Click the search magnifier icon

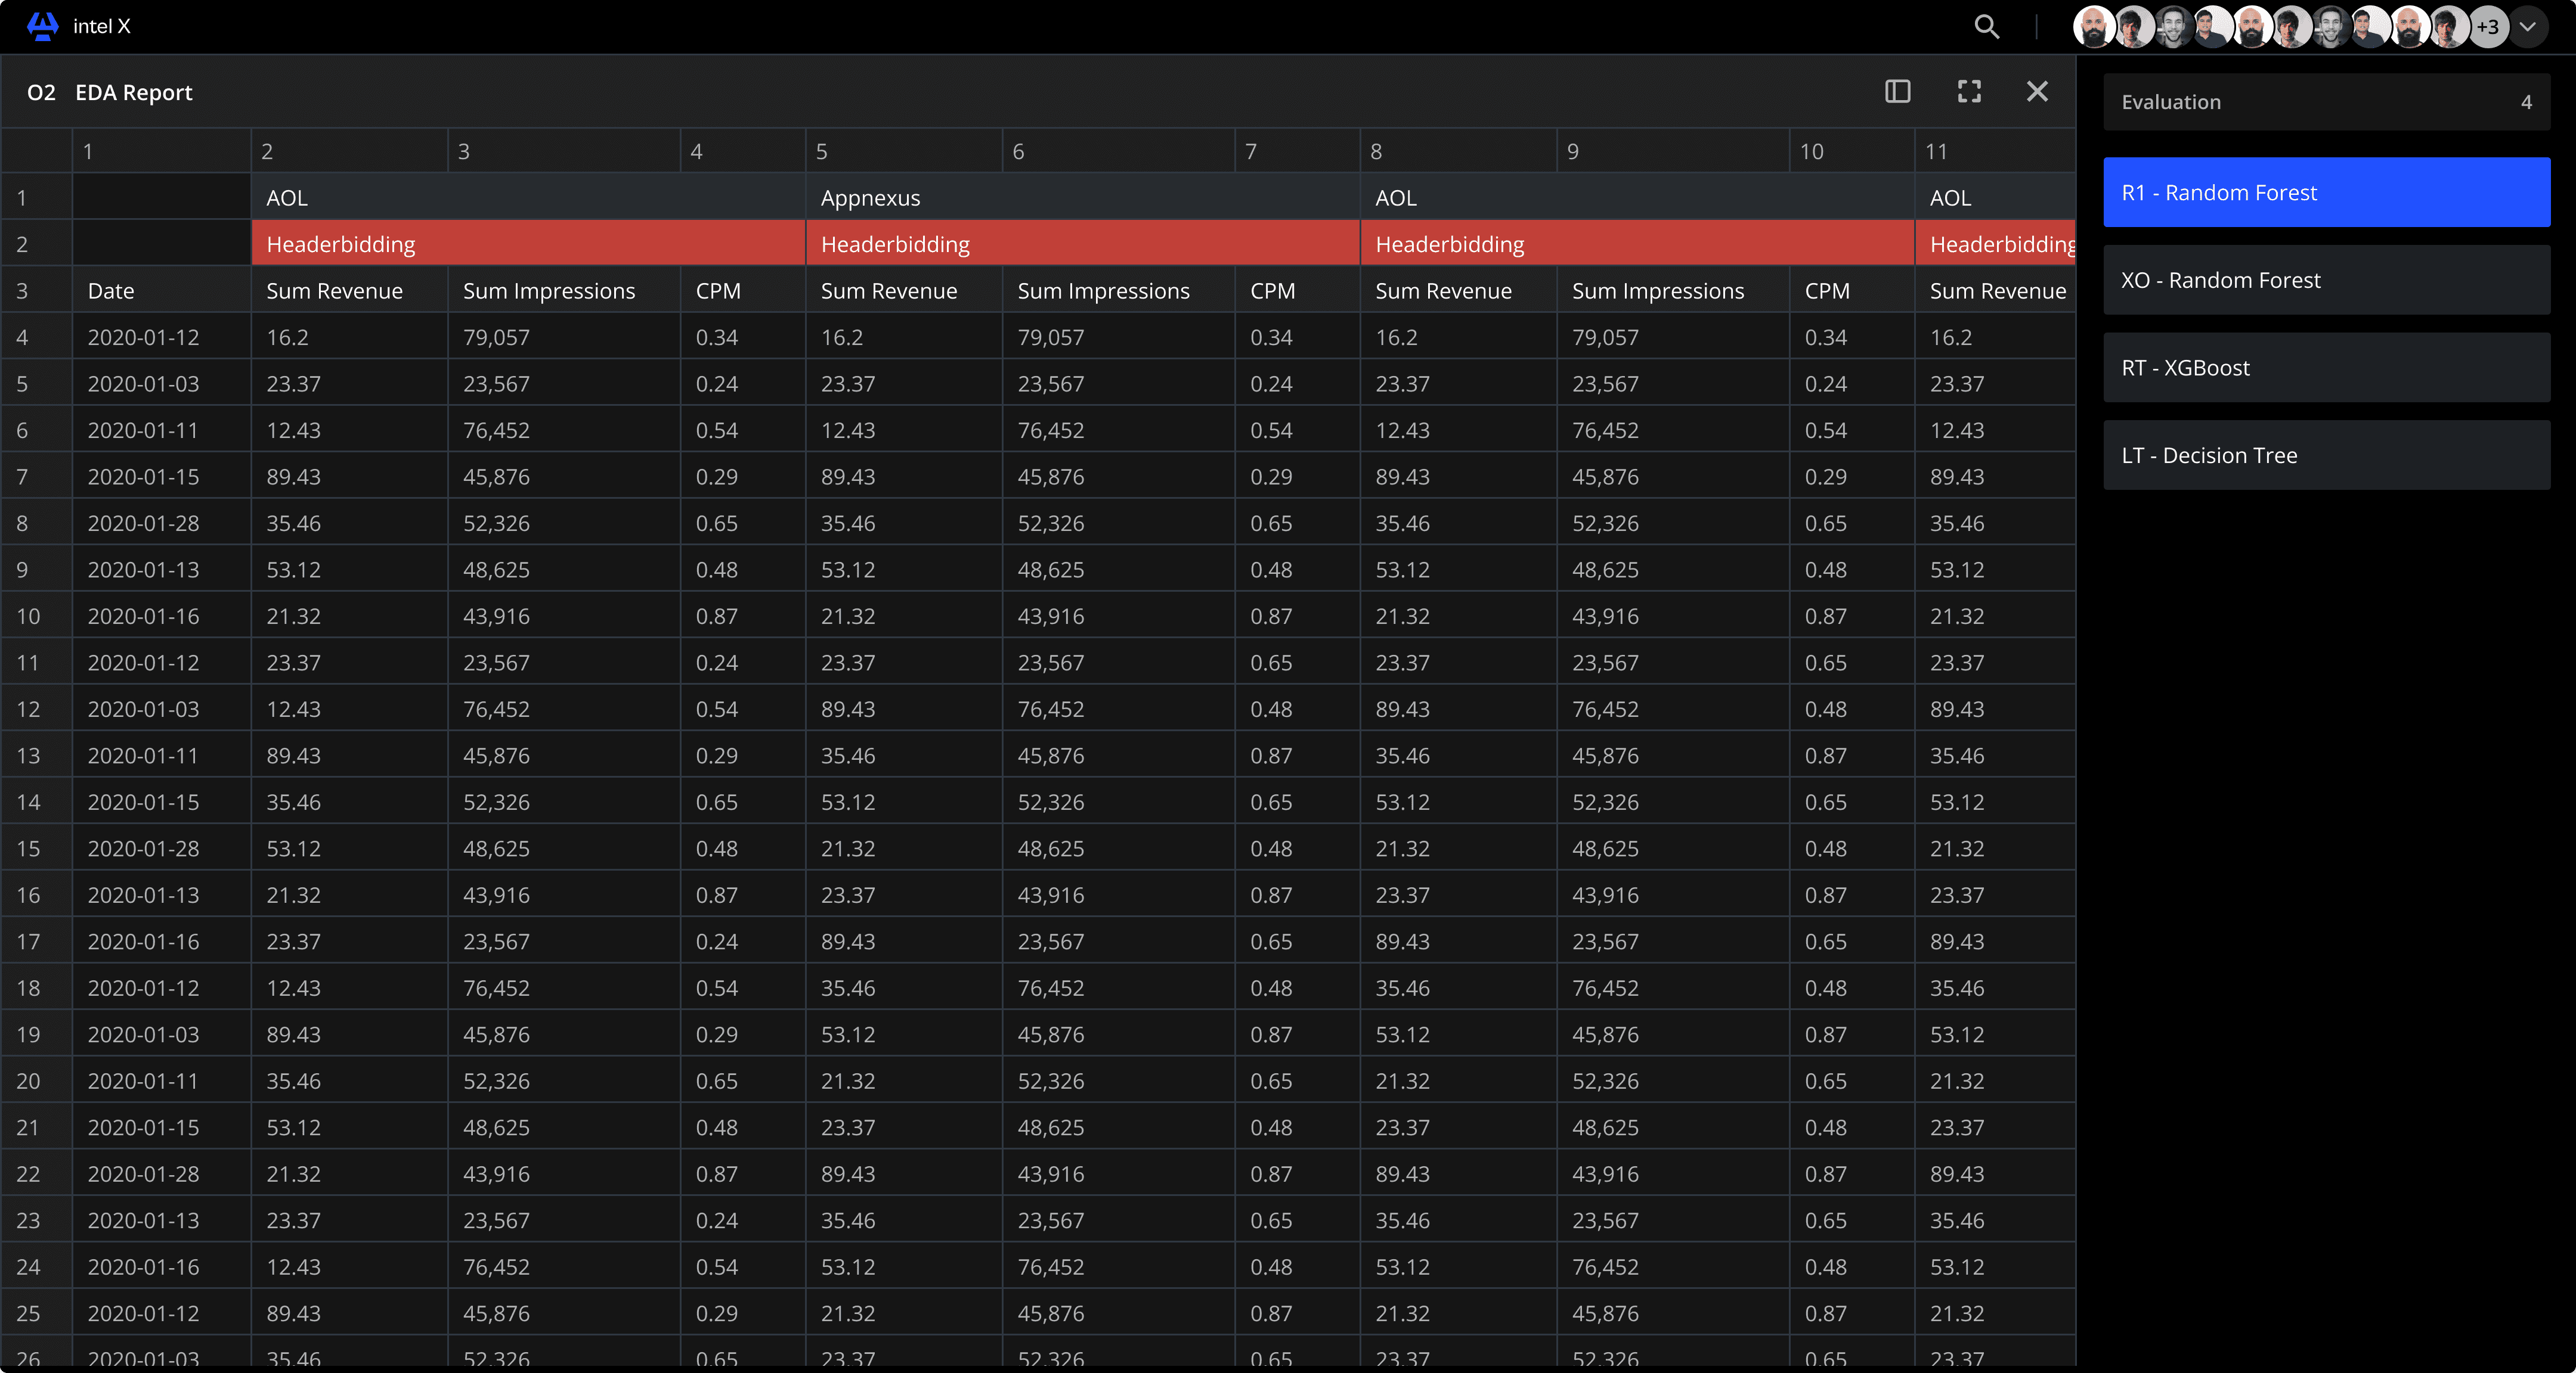tap(1986, 27)
